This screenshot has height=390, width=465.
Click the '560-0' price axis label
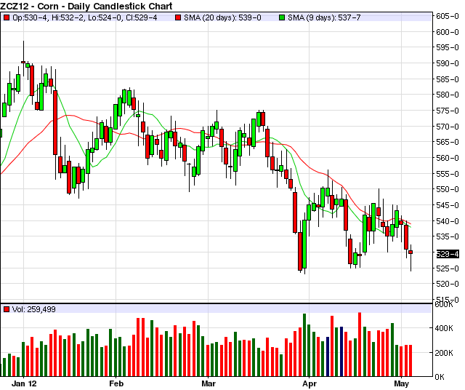click(448, 158)
